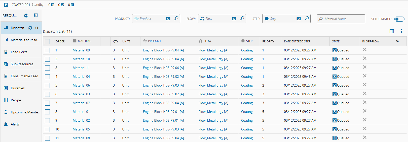Viewport: 408px width, 142px height.
Task: Check the select-all header checkbox
Action: pyautogui.click(x=47, y=42)
